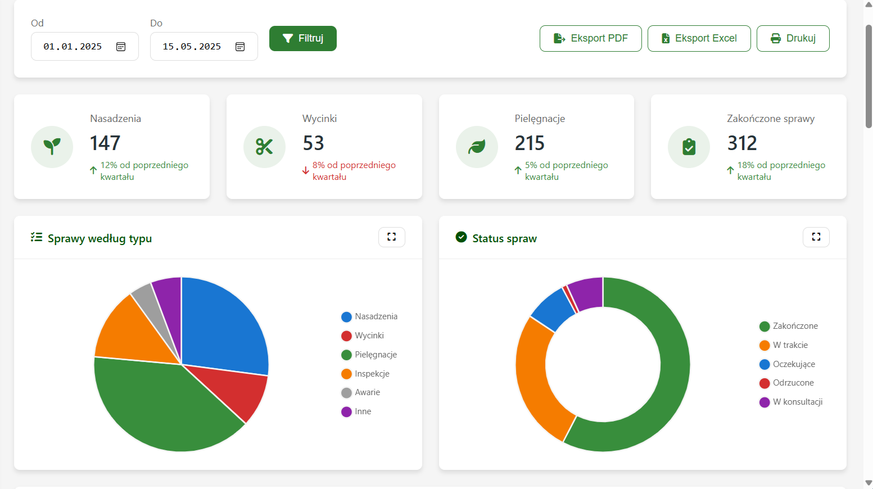Click the seedling icon in Nasadzenia card
This screenshot has width=873, height=489.
52,147
